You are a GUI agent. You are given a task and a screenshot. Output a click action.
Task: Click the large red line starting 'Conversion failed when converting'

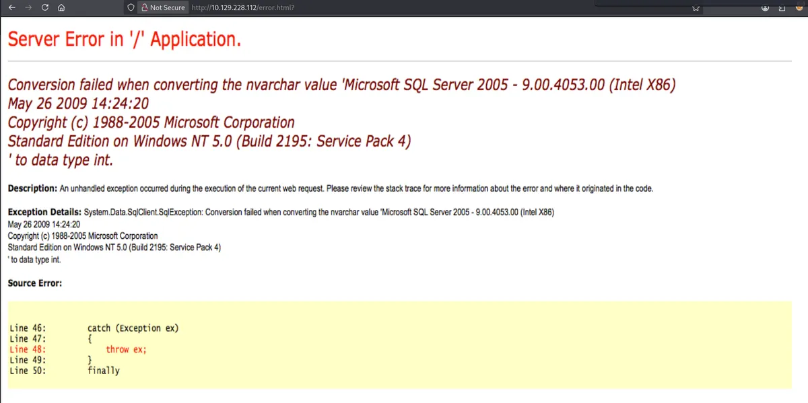341,86
